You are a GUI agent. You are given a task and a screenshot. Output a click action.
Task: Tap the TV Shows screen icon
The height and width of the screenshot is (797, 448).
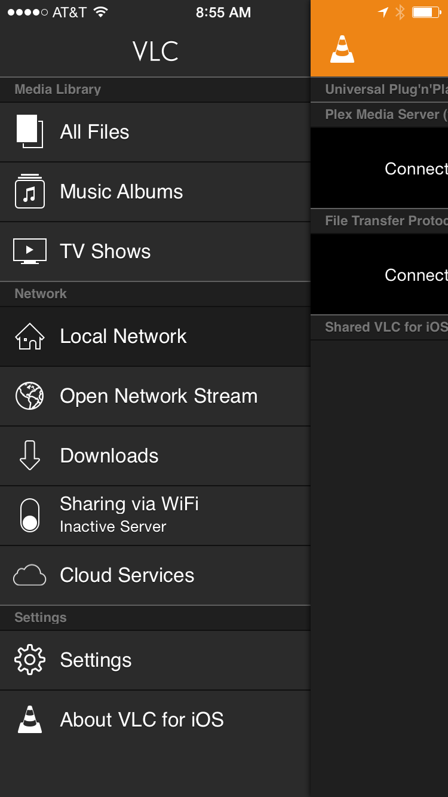pyautogui.click(x=29, y=252)
